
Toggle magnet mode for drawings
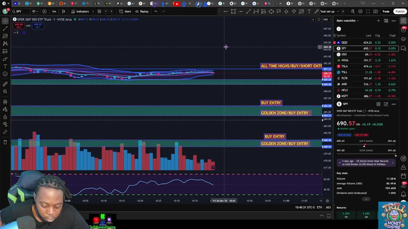(5, 102)
